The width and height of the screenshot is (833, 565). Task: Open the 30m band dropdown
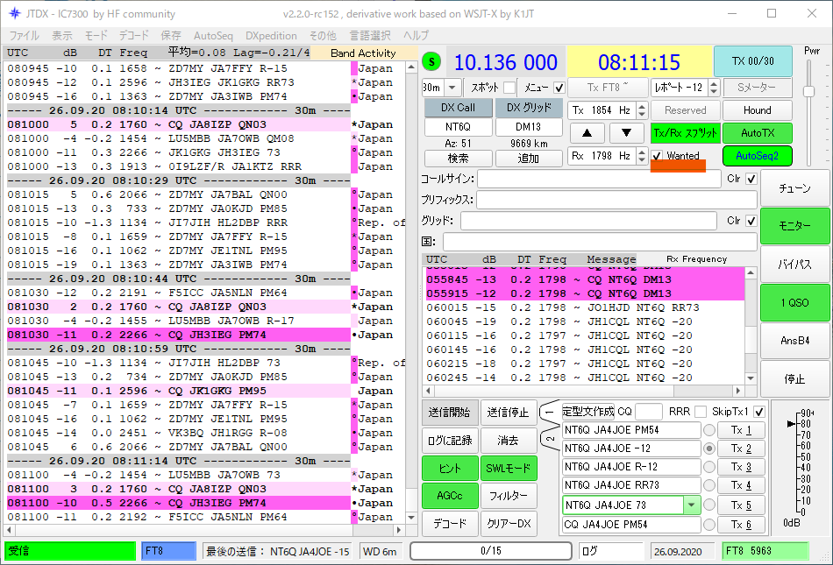(452, 88)
